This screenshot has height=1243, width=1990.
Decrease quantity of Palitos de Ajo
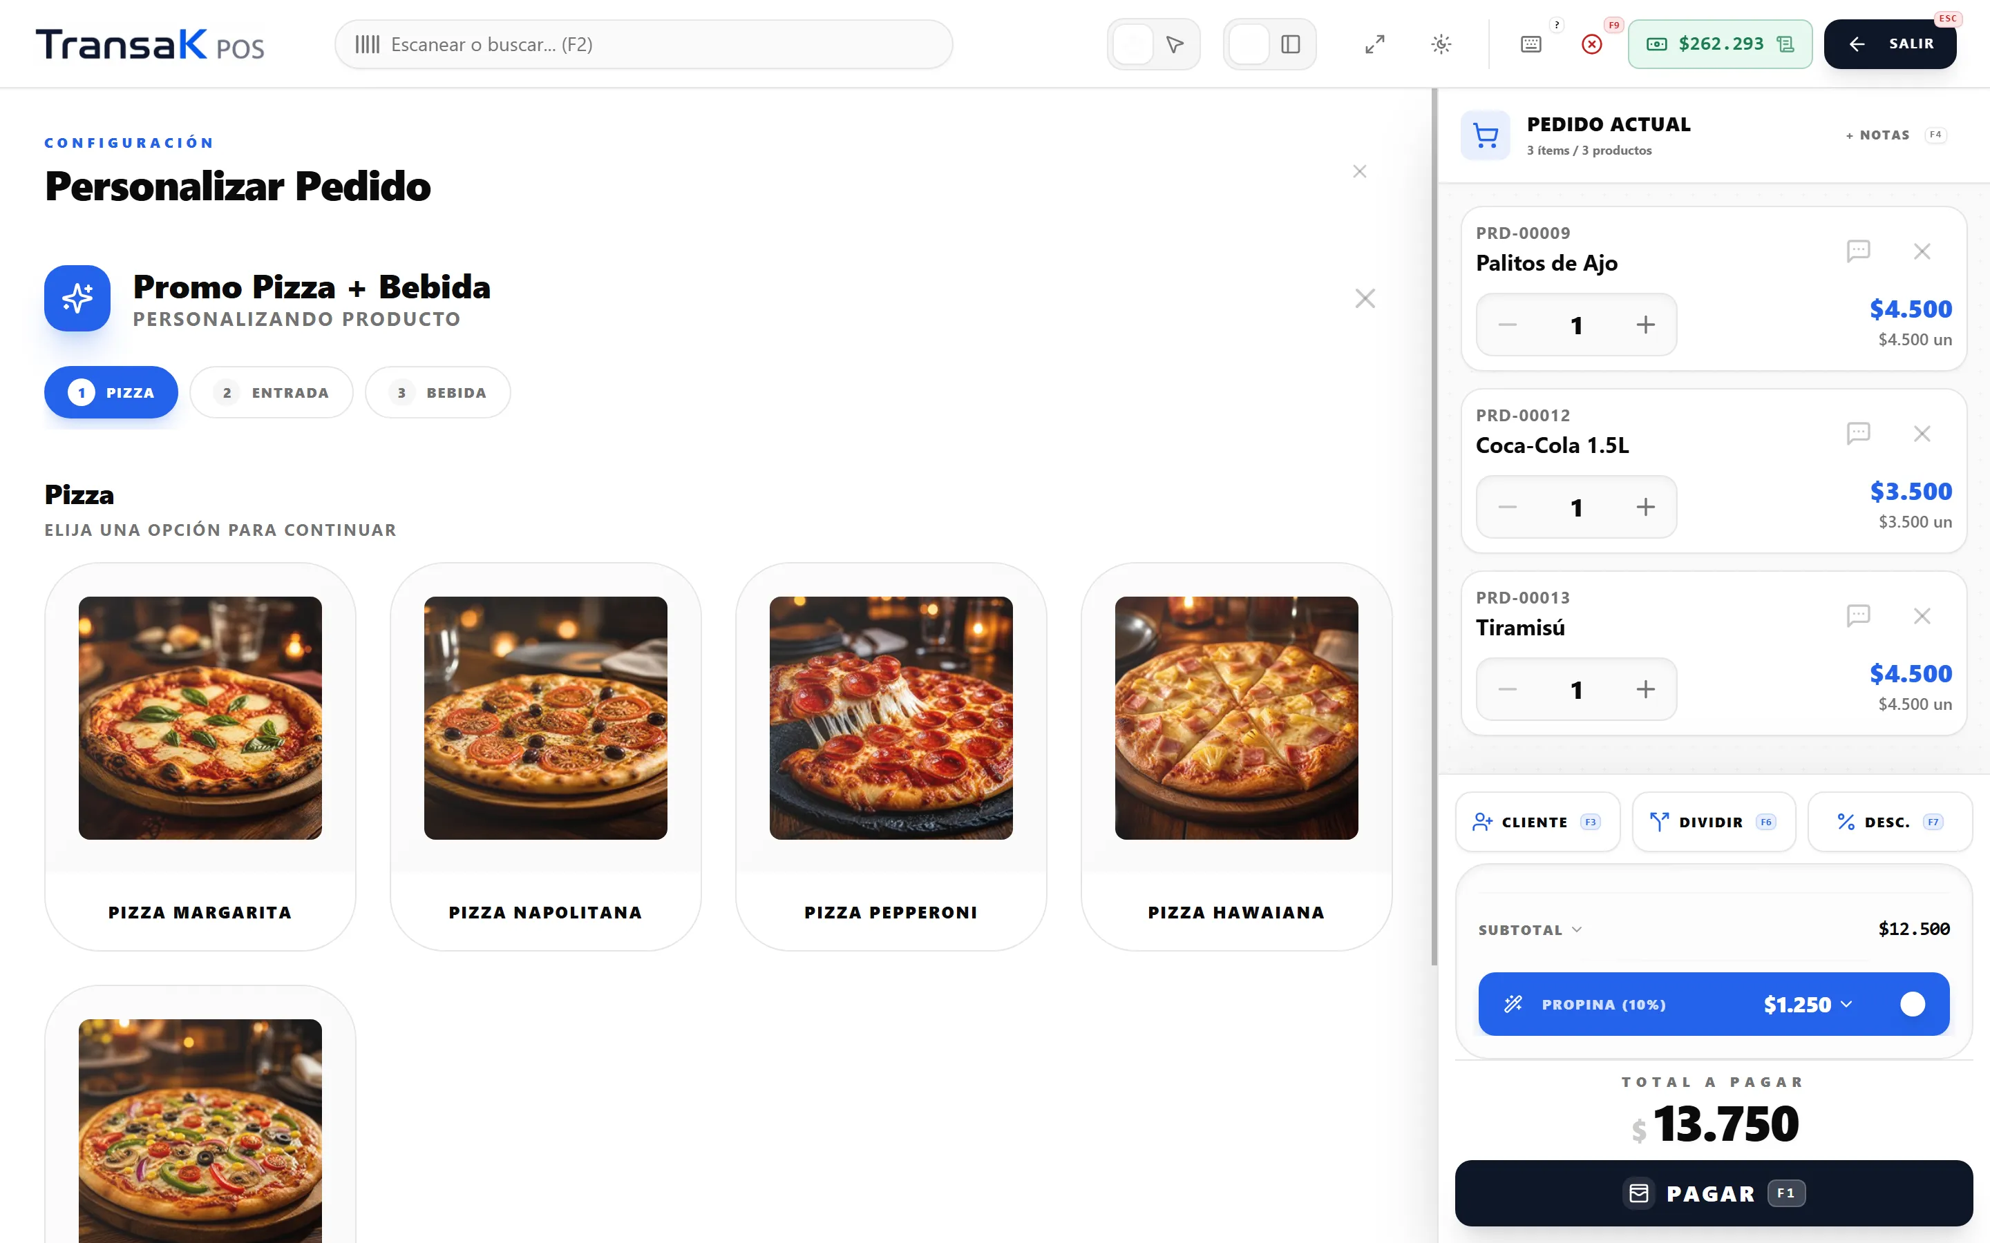click(x=1507, y=325)
